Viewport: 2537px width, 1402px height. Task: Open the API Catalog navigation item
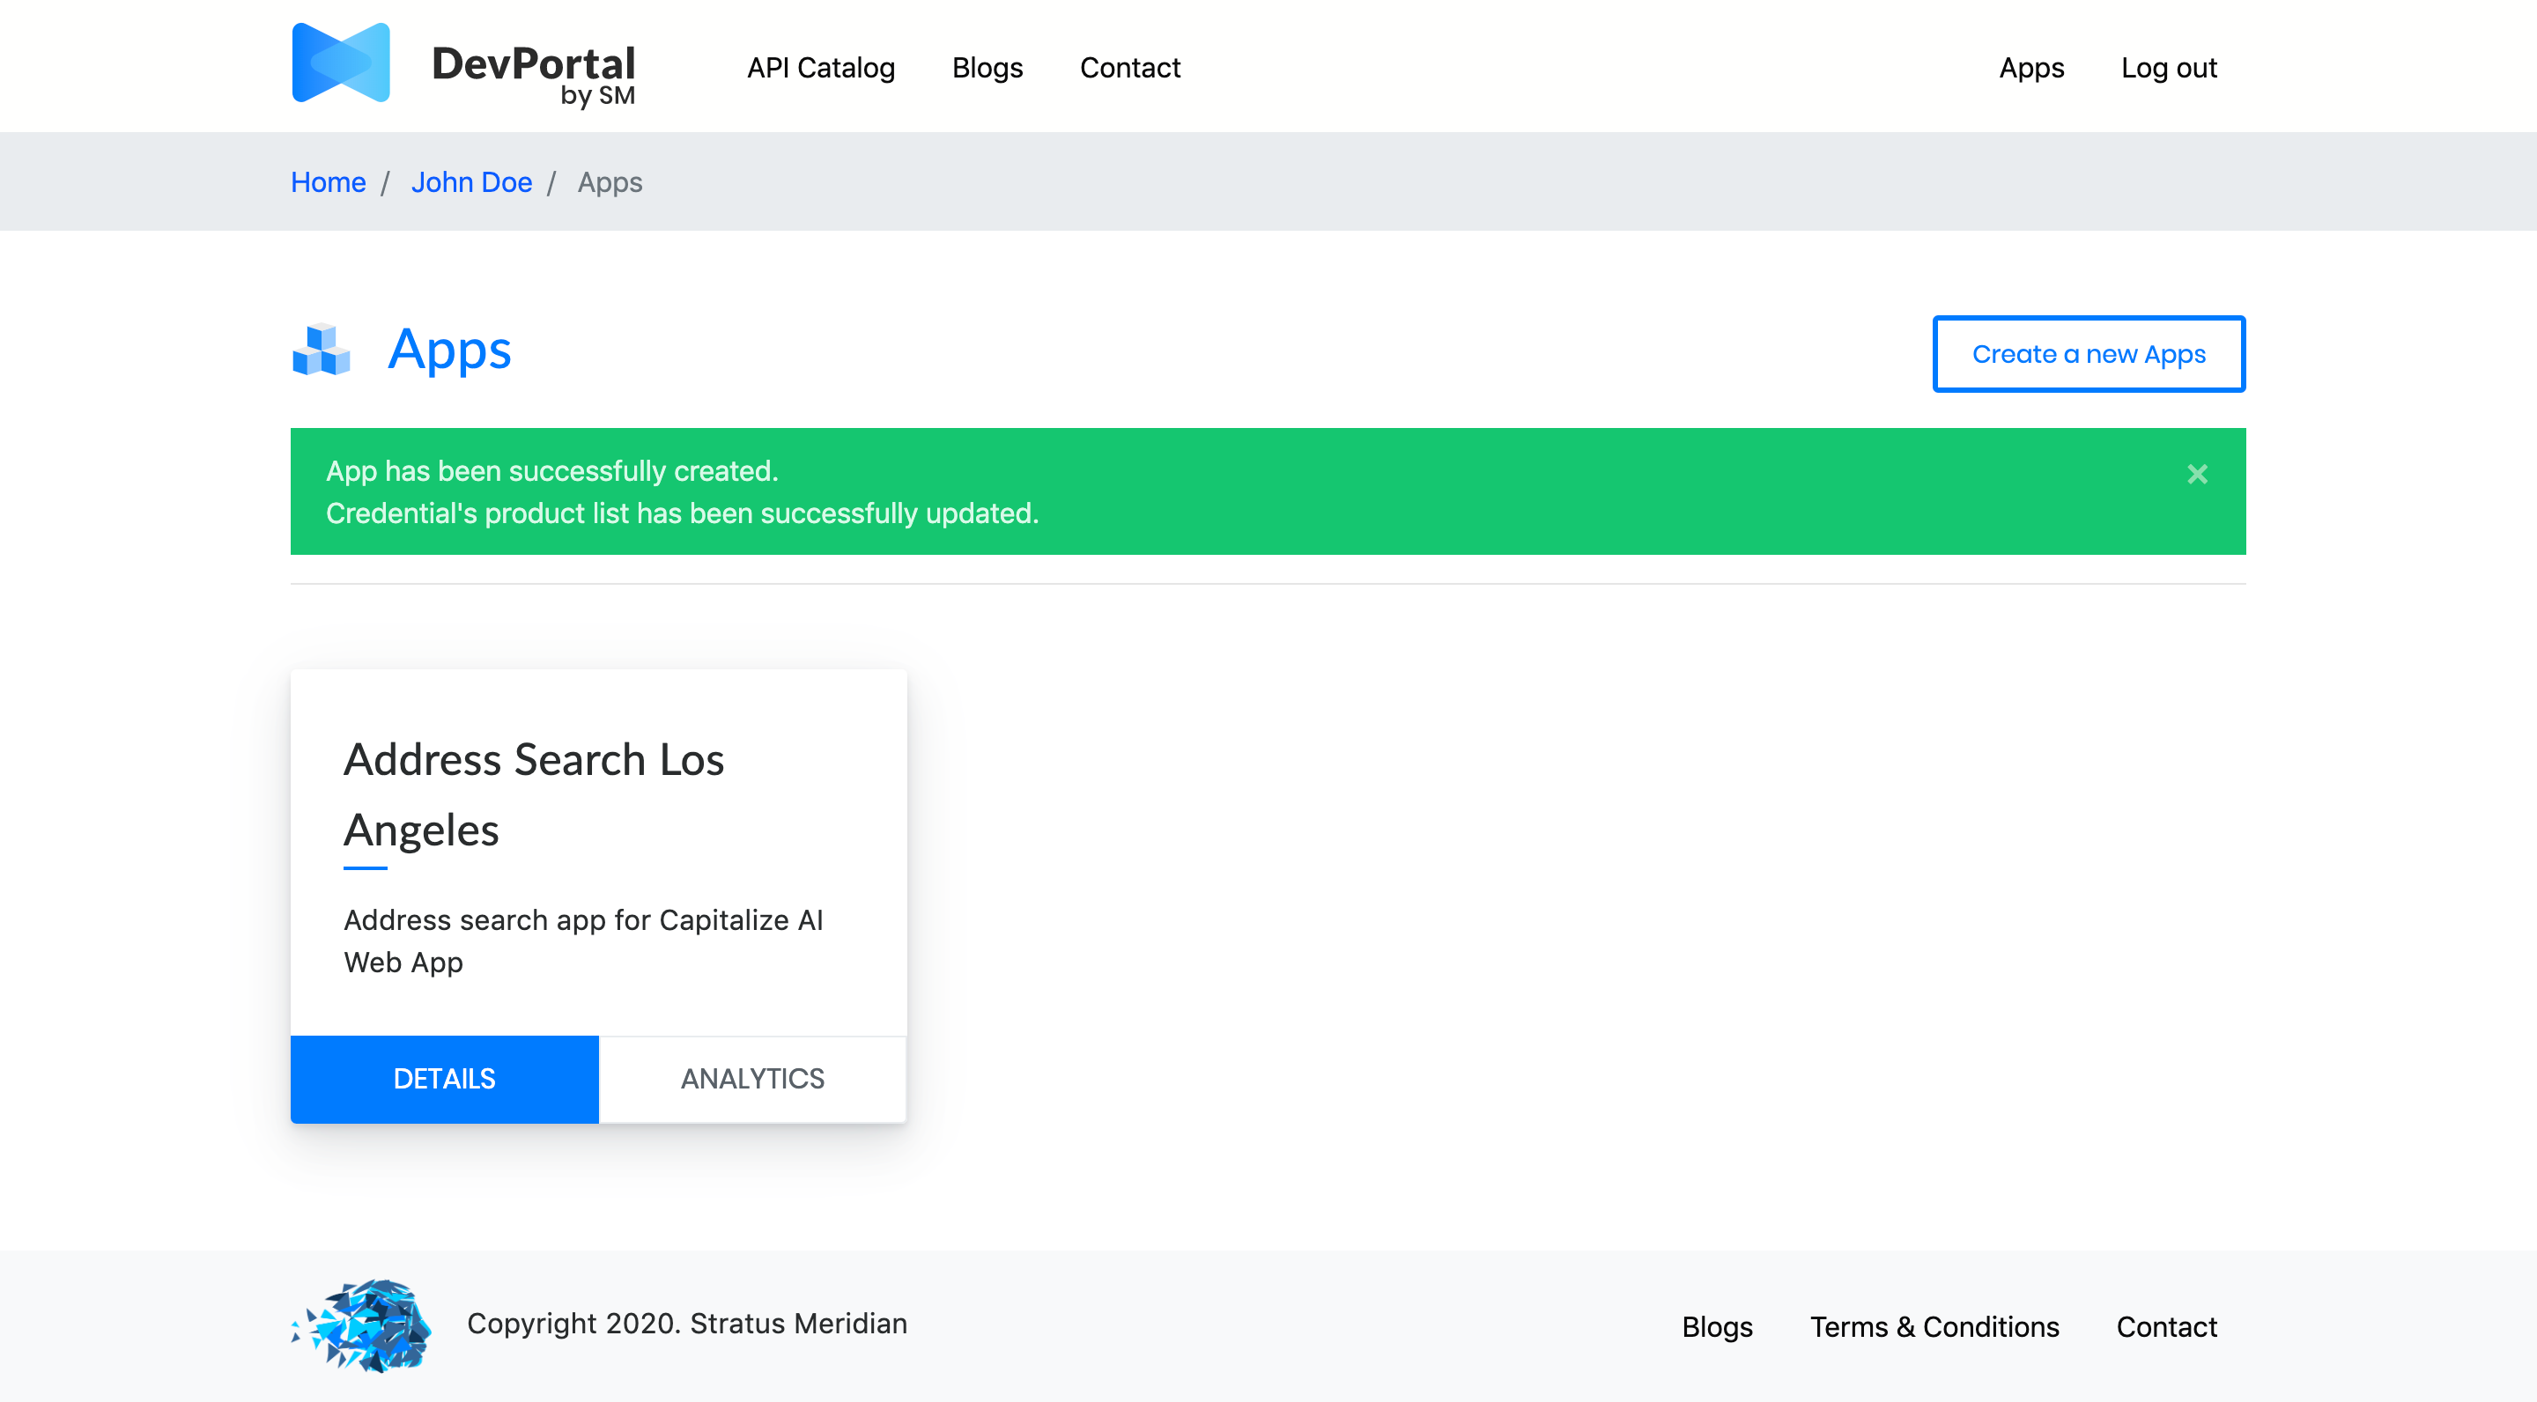click(x=820, y=67)
